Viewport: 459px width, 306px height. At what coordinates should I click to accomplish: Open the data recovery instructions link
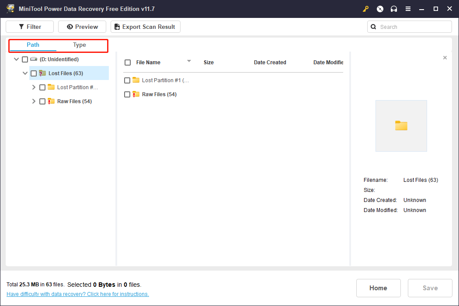pyautogui.click(x=78, y=294)
